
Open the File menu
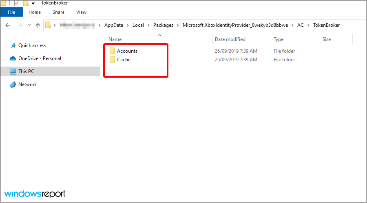(x=11, y=12)
